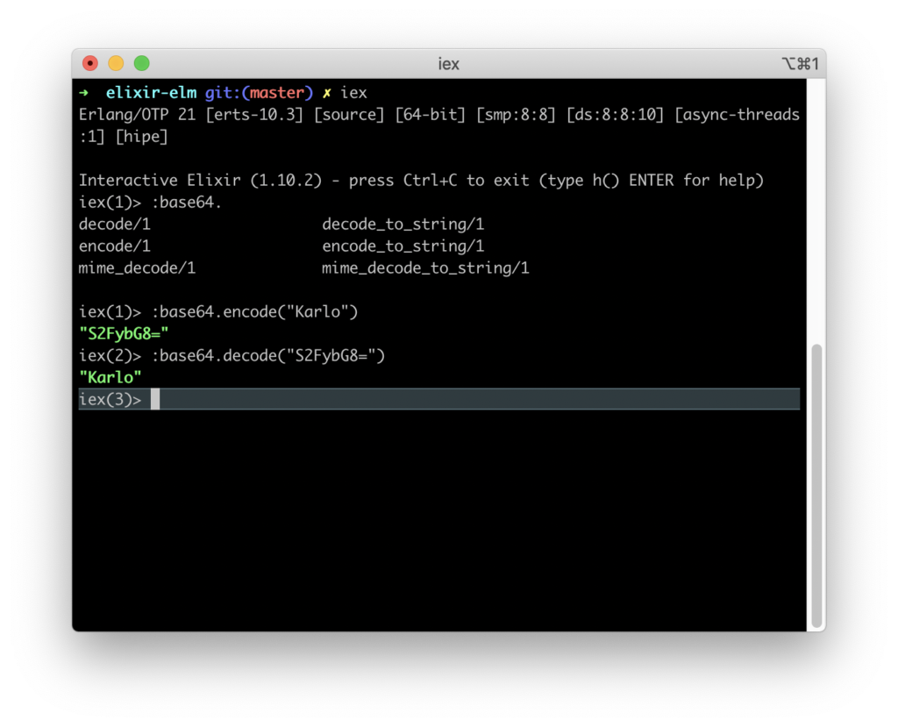Click the encode/1 completion entry
This screenshot has width=898, height=727.
(x=115, y=246)
